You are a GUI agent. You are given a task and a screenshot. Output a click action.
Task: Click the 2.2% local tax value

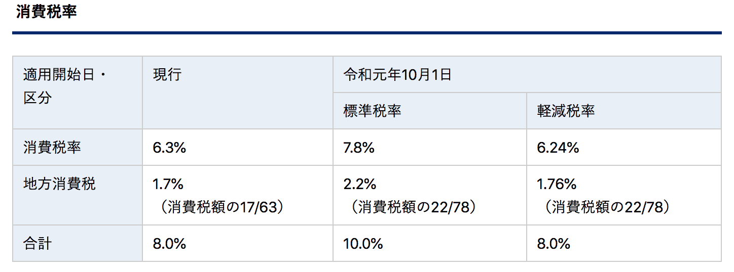point(360,184)
